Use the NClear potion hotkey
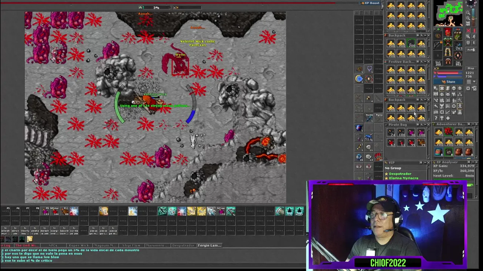 coord(221,211)
